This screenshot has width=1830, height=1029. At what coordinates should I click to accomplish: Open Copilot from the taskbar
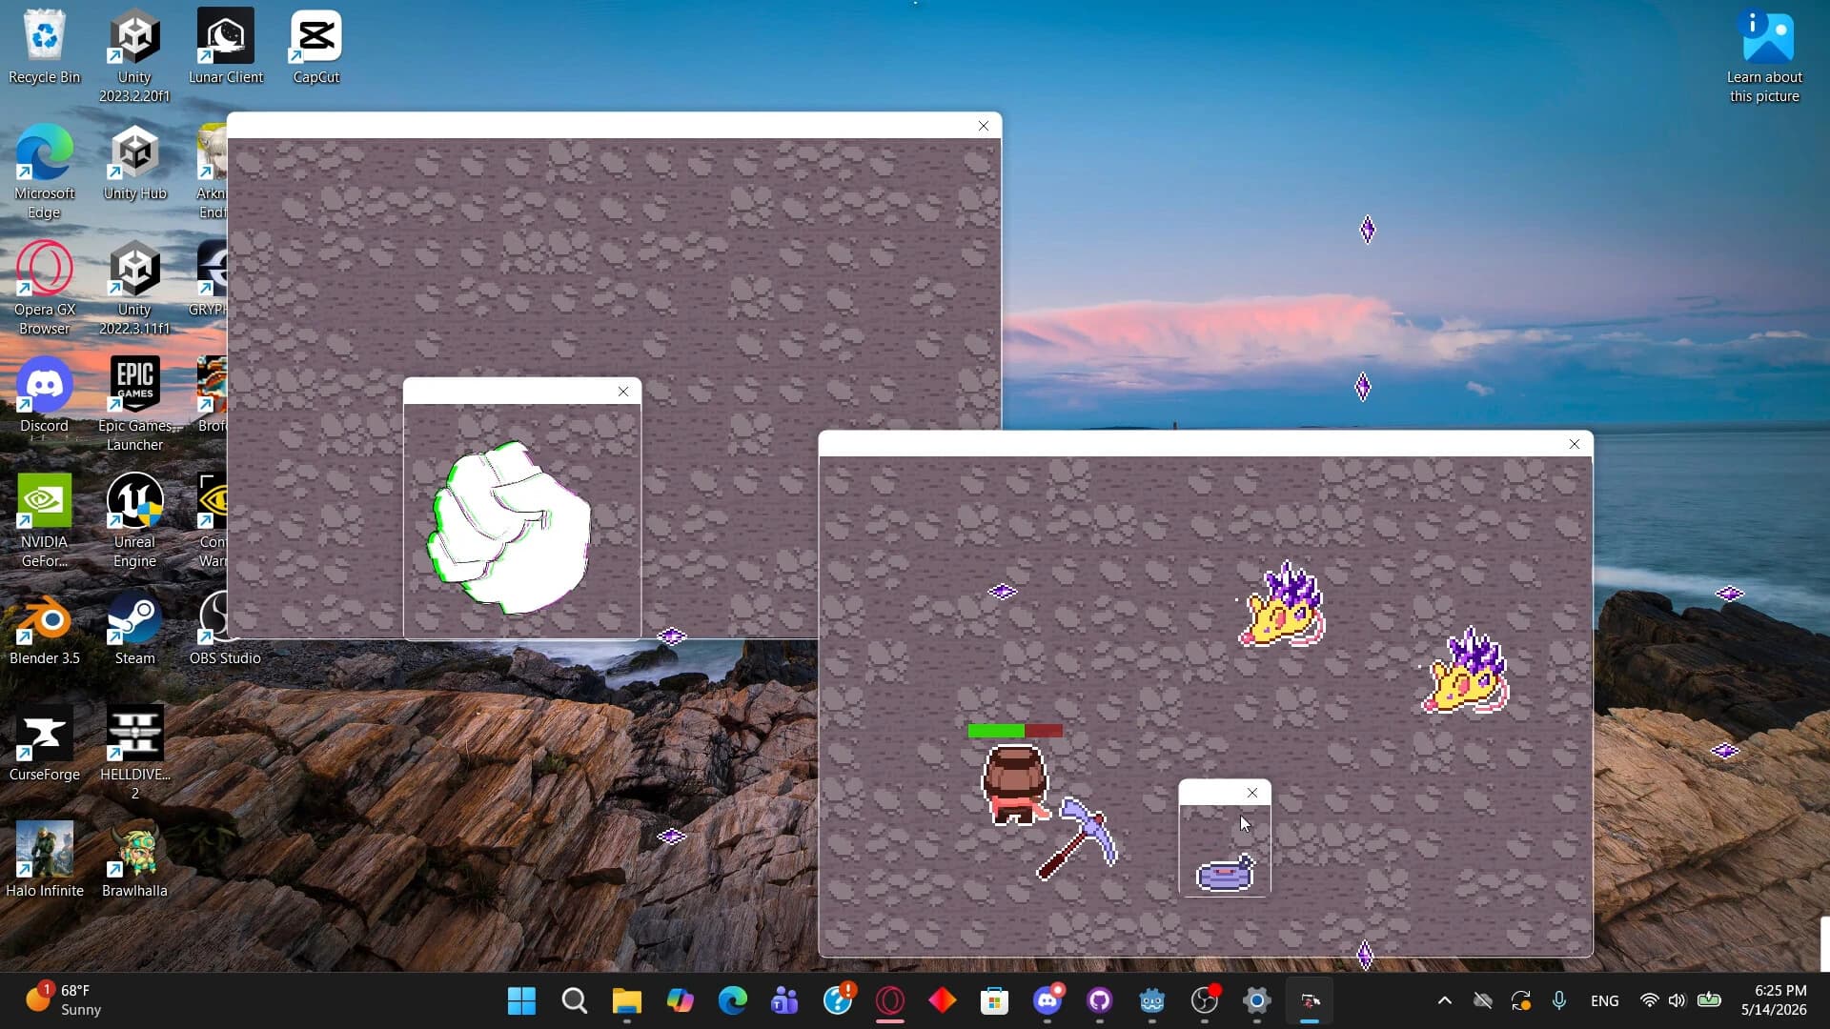click(x=680, y=1000)
